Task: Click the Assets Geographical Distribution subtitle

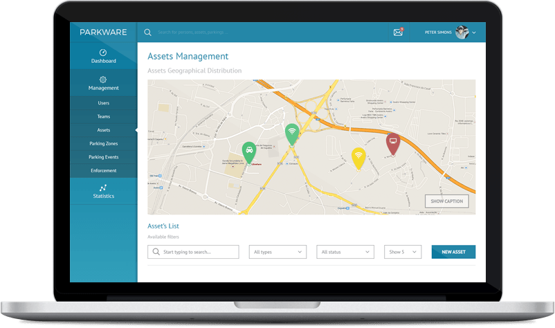Action: [194, 71]
